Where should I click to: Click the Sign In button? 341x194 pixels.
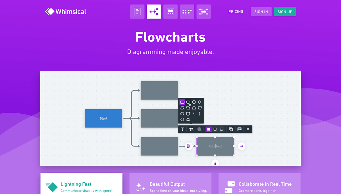(261, 12)
